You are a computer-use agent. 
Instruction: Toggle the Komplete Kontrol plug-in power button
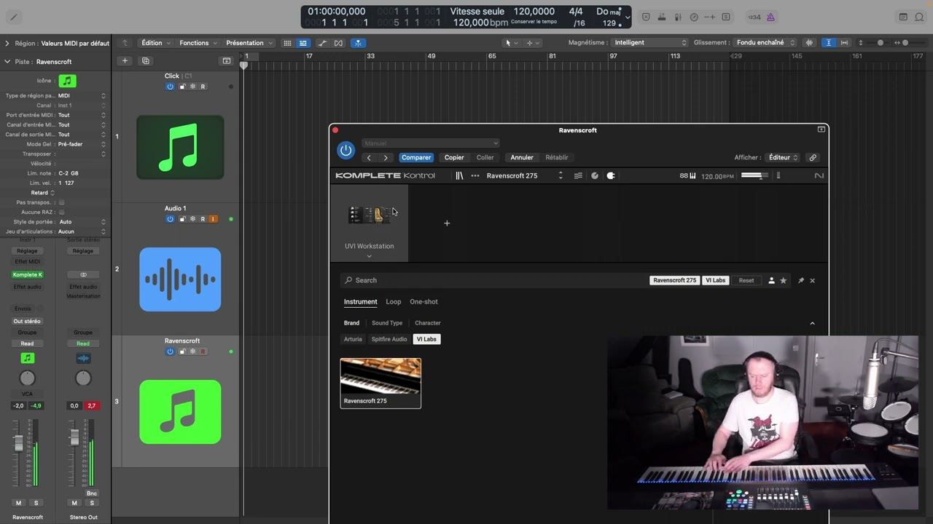(x=346, y=151)
